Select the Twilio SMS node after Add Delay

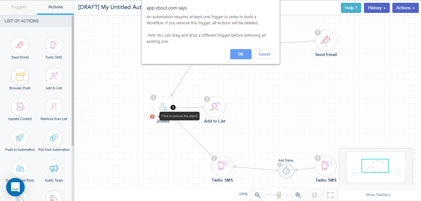(326, 166)
